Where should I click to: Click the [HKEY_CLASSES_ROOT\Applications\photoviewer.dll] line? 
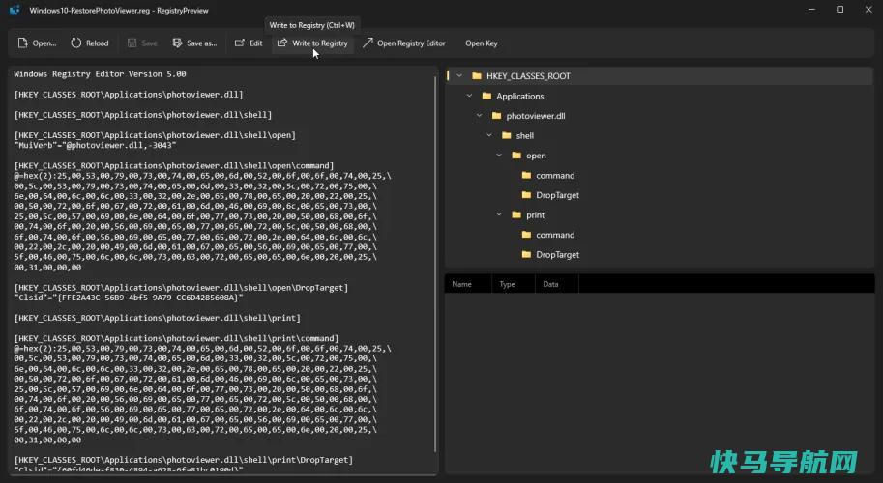[x=129, y=95]
